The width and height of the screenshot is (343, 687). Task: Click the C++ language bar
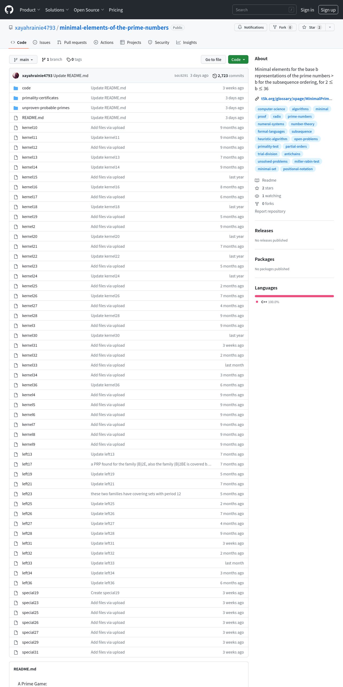tap(294, 296)
